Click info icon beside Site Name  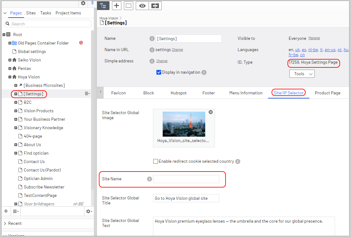[150, 179]
